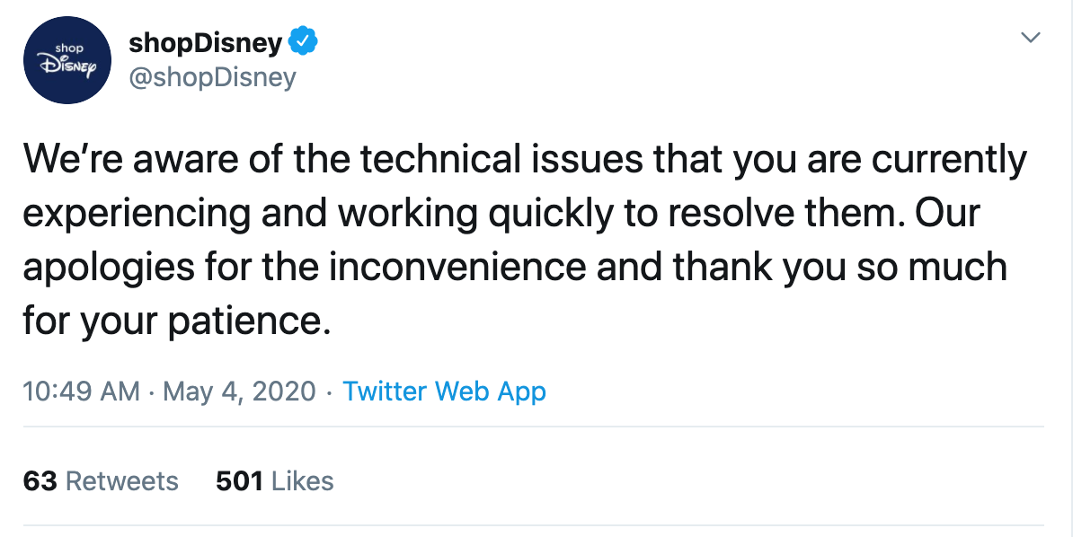Image resolution: width=1073 pixels, height=537 pixels.
Task: View the 501 Likes list
Action: tap(274, 481)
